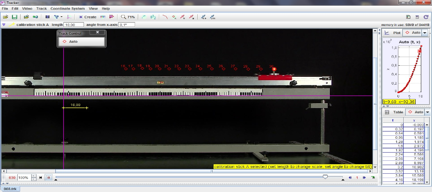432x192 pixels.
Task: Expand the calibration tools dropdown arrow
Action: pyautogui.click(x=61, y=17)
